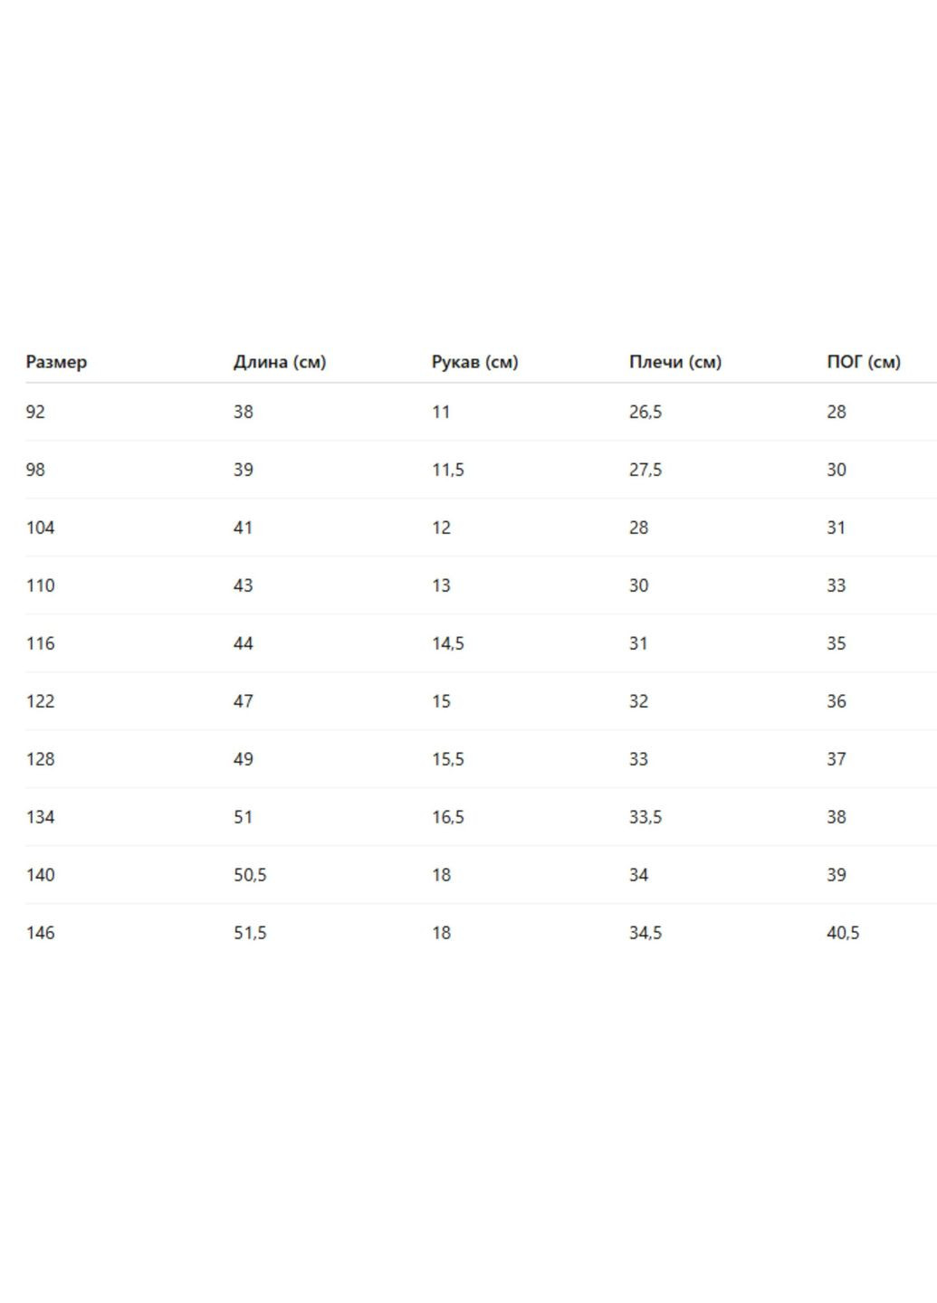937x1303 pixels.
Task: Click length value 50,5 for size 140
Action: pos(250,875)
